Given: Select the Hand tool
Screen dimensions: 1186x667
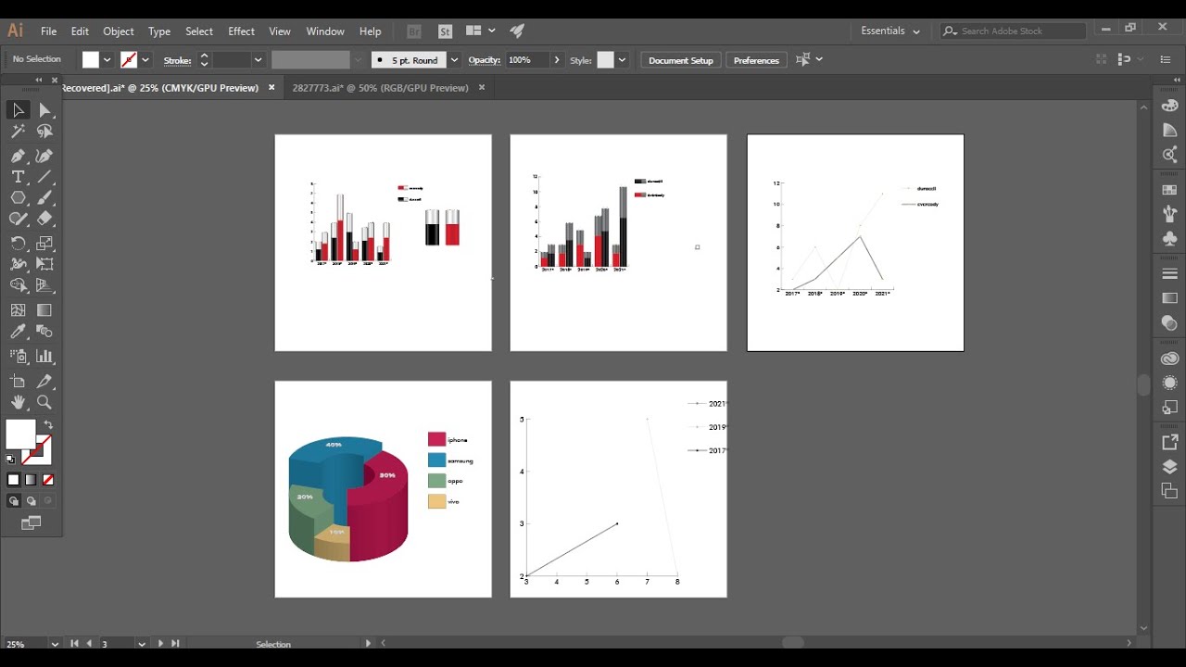Looking at the screenshot, I should tap(18, 402).
